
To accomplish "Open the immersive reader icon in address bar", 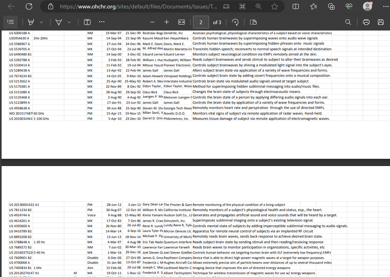I will pyautogui.click(x=226, y=6).
